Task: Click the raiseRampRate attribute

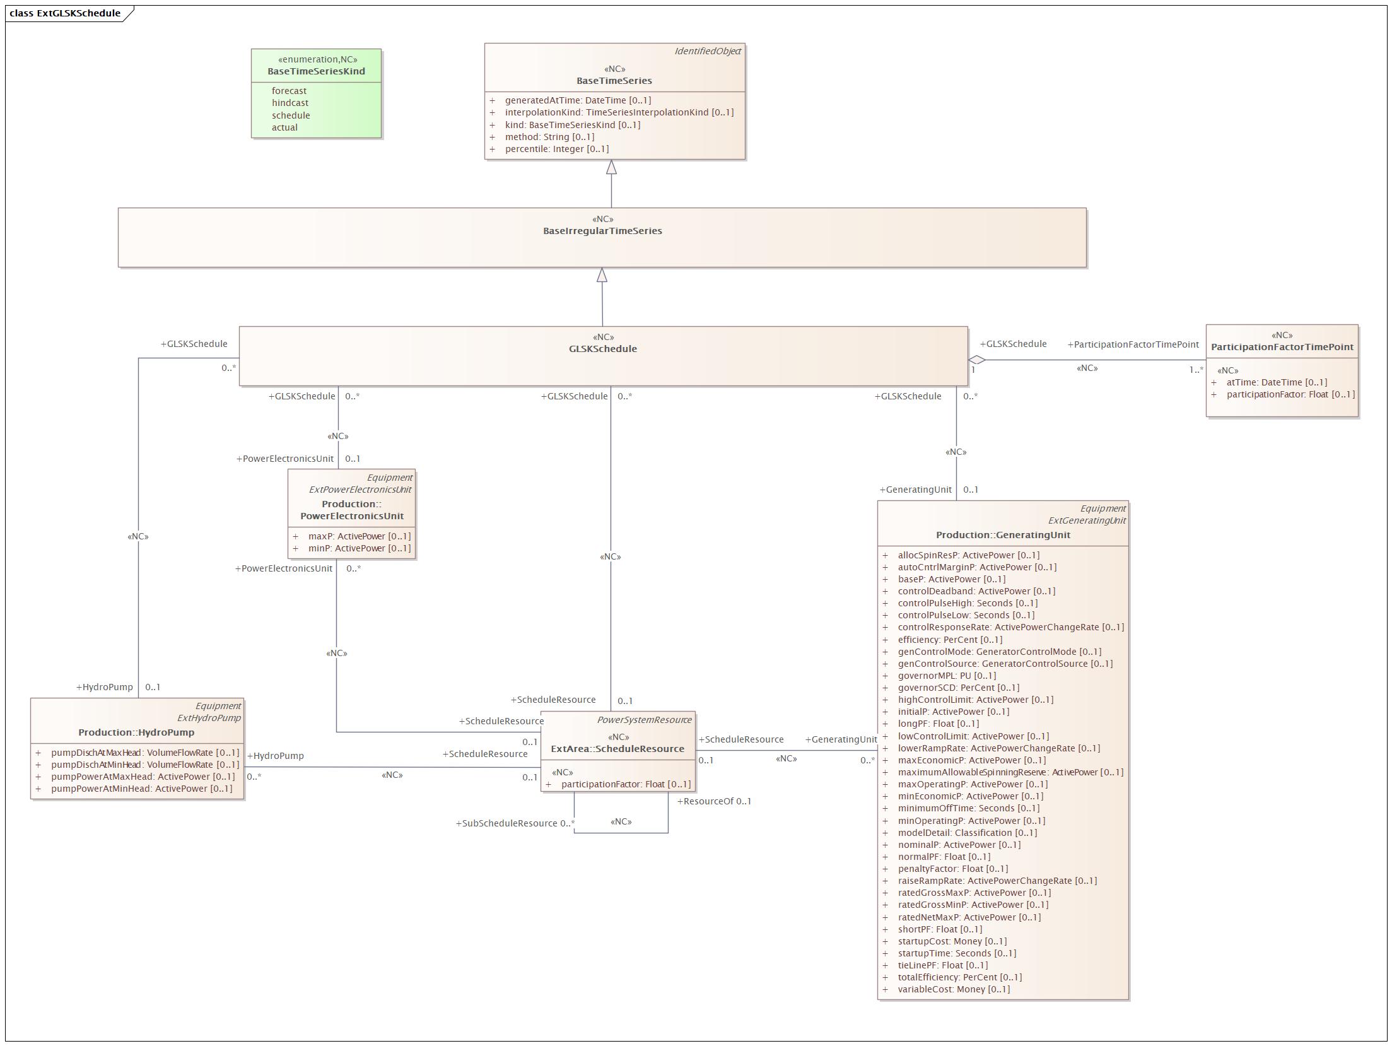Action: (997, 881)
